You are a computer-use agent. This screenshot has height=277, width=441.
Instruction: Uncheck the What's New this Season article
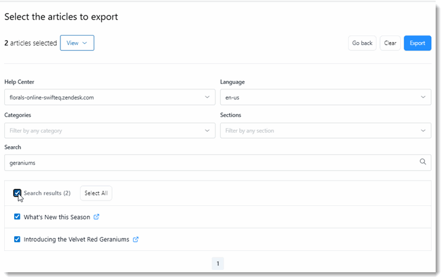17,217
